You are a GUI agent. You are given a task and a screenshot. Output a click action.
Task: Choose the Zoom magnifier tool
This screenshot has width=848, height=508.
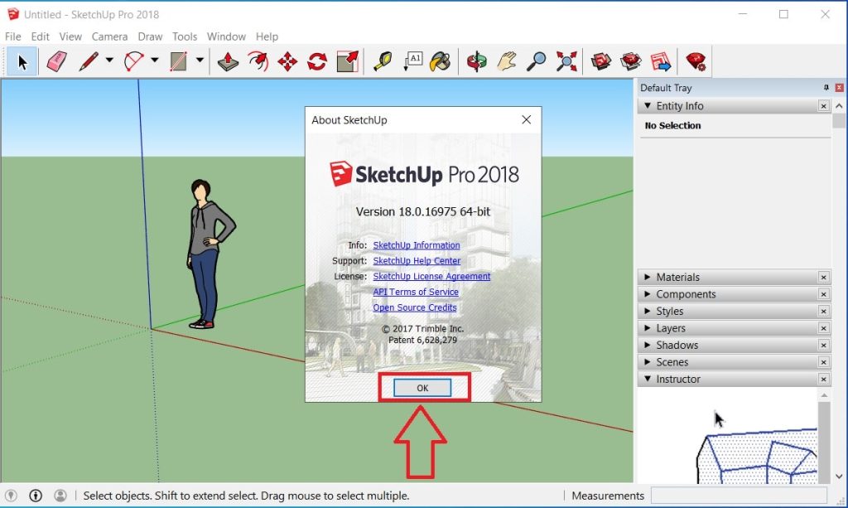coord(537,61)
